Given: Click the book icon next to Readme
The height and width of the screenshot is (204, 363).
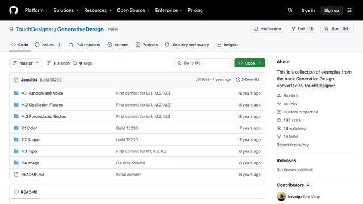Looking at the screenshot, I should click(279, 95).
